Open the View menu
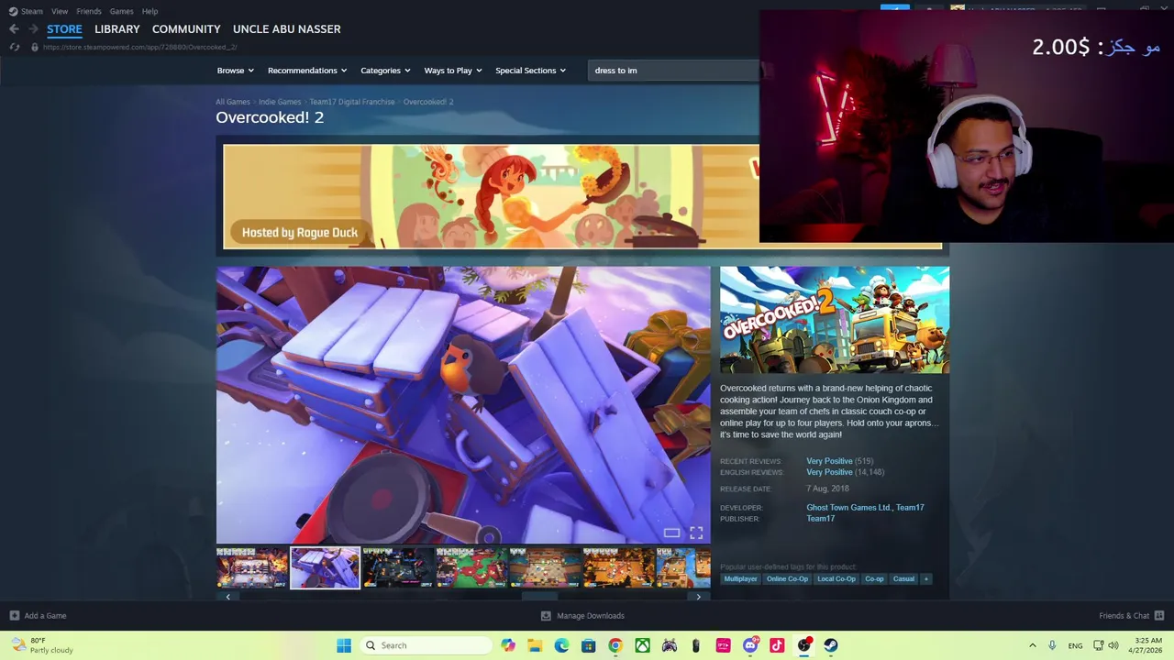Image resolution: width=1174 pixels, height=660 pixels. 60,11
